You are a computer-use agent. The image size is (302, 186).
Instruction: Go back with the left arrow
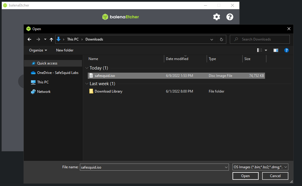pos(29,39)
